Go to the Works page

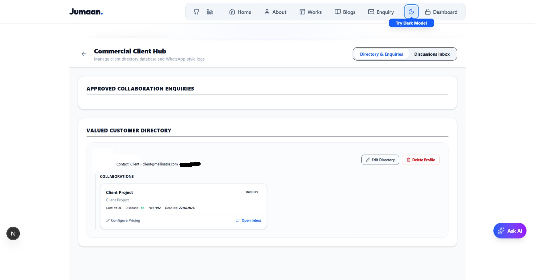[x=310, y=12]
